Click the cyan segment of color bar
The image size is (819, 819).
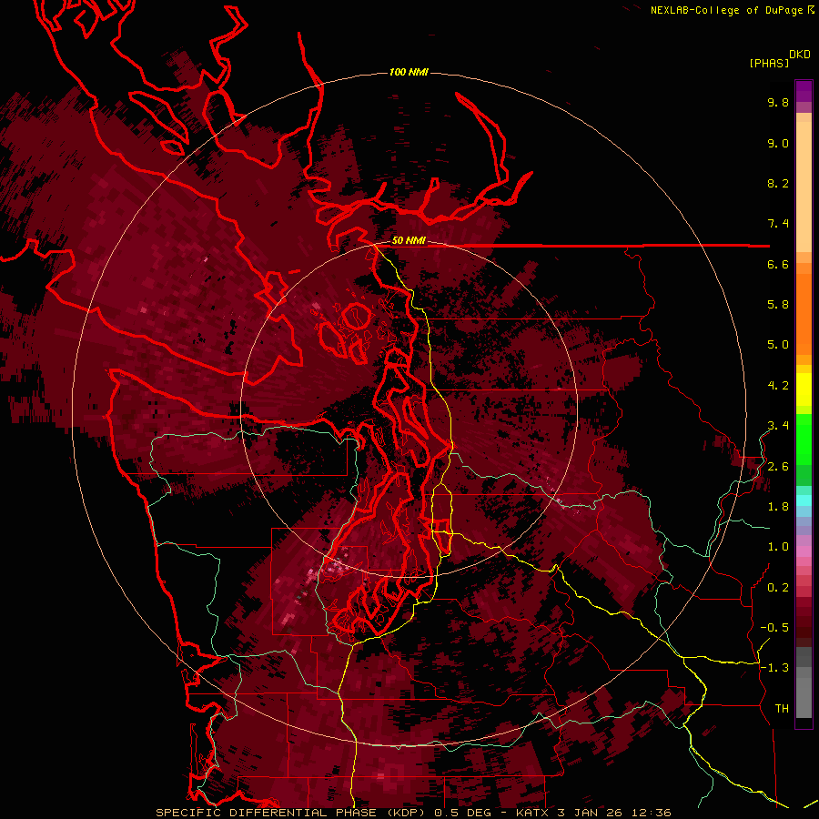pyautogui.click(x=804, y=500)
